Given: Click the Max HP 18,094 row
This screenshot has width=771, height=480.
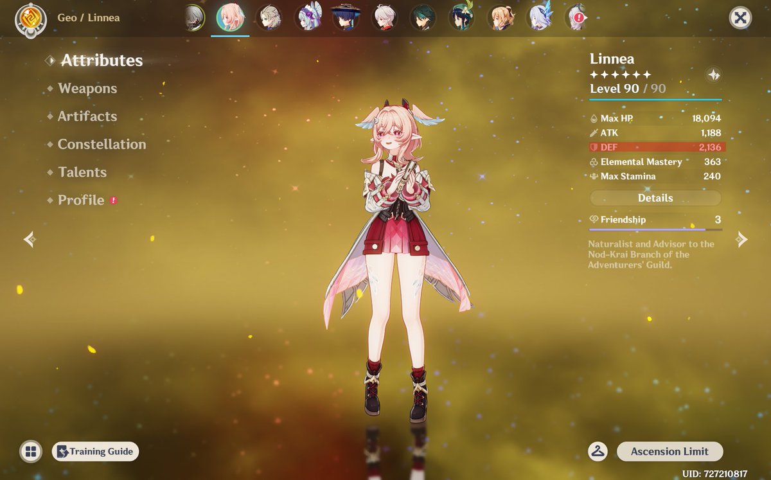Looking at the screenshot, I should [x=655, y=118].
